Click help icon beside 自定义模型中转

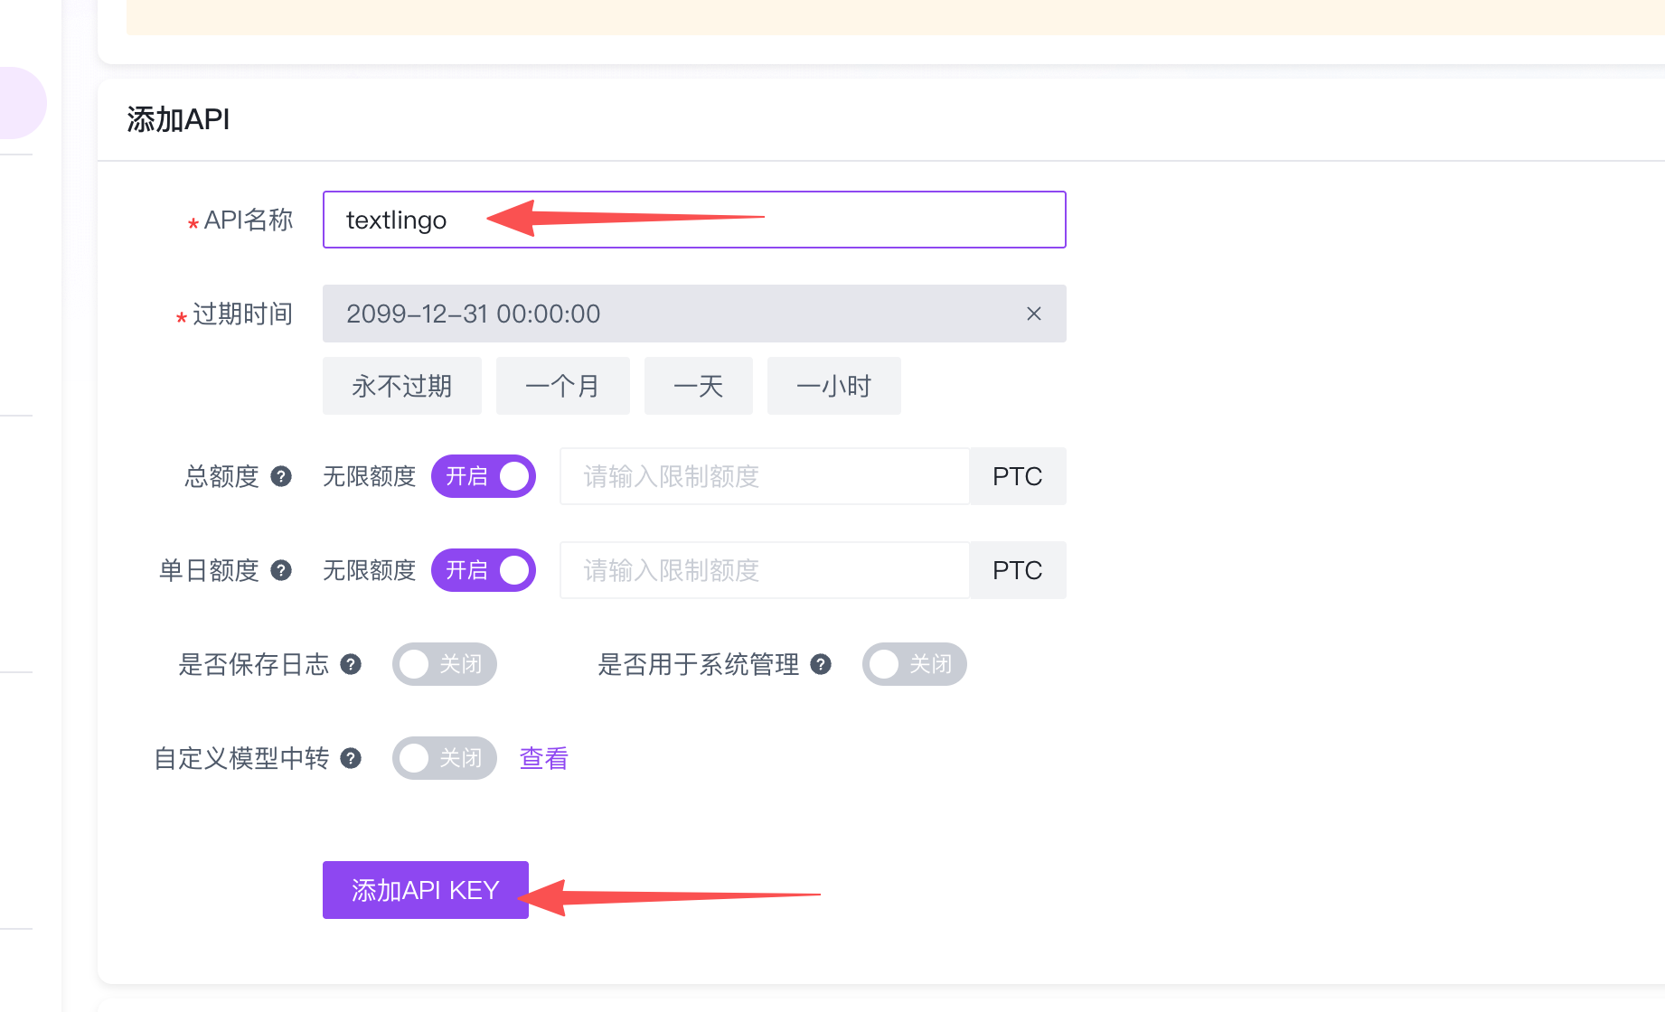[351, 758]
